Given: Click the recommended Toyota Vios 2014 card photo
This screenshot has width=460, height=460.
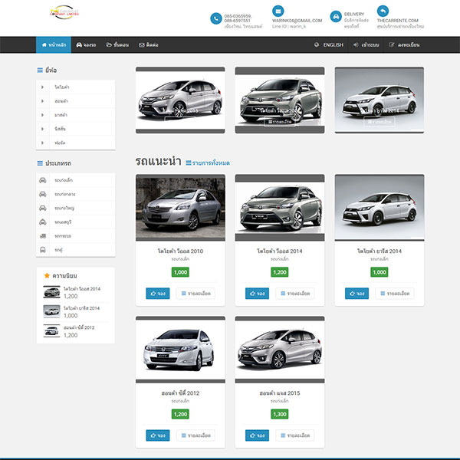Looking at the screenshot, I should [x=280, y=208].
